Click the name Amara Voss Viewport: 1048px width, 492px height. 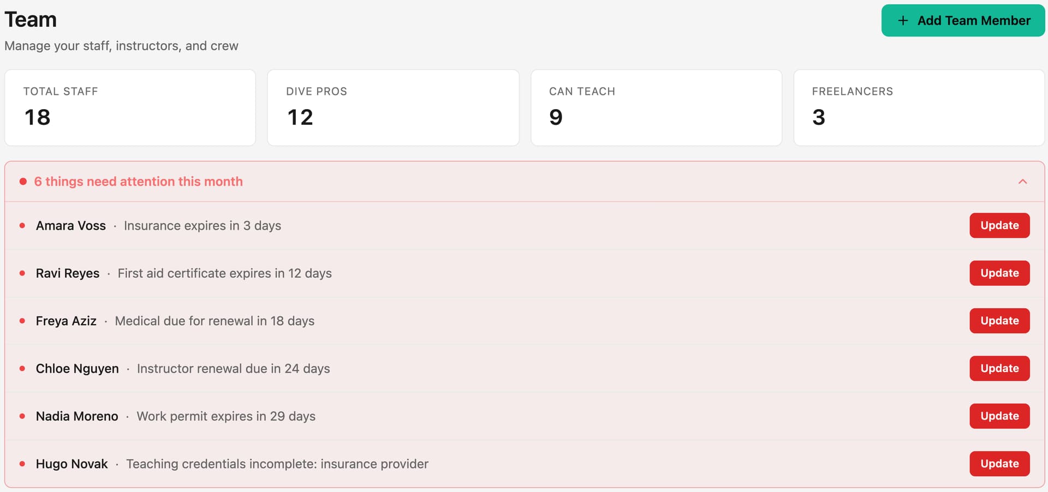tap(71, 226)
